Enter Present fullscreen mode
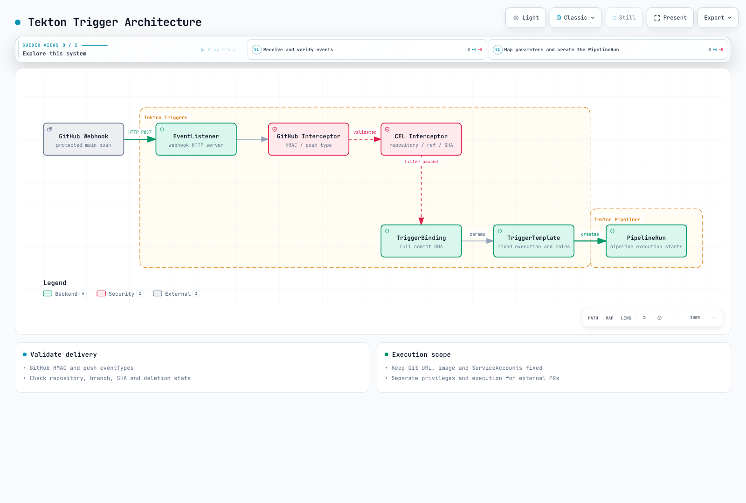746x503 pixels. (x=670, y=18)
